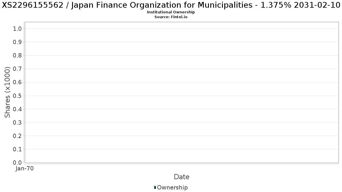Viewport: 342px width, 192px height.
Task: Toggle the Ownership legend label
Action: point(172,187)
